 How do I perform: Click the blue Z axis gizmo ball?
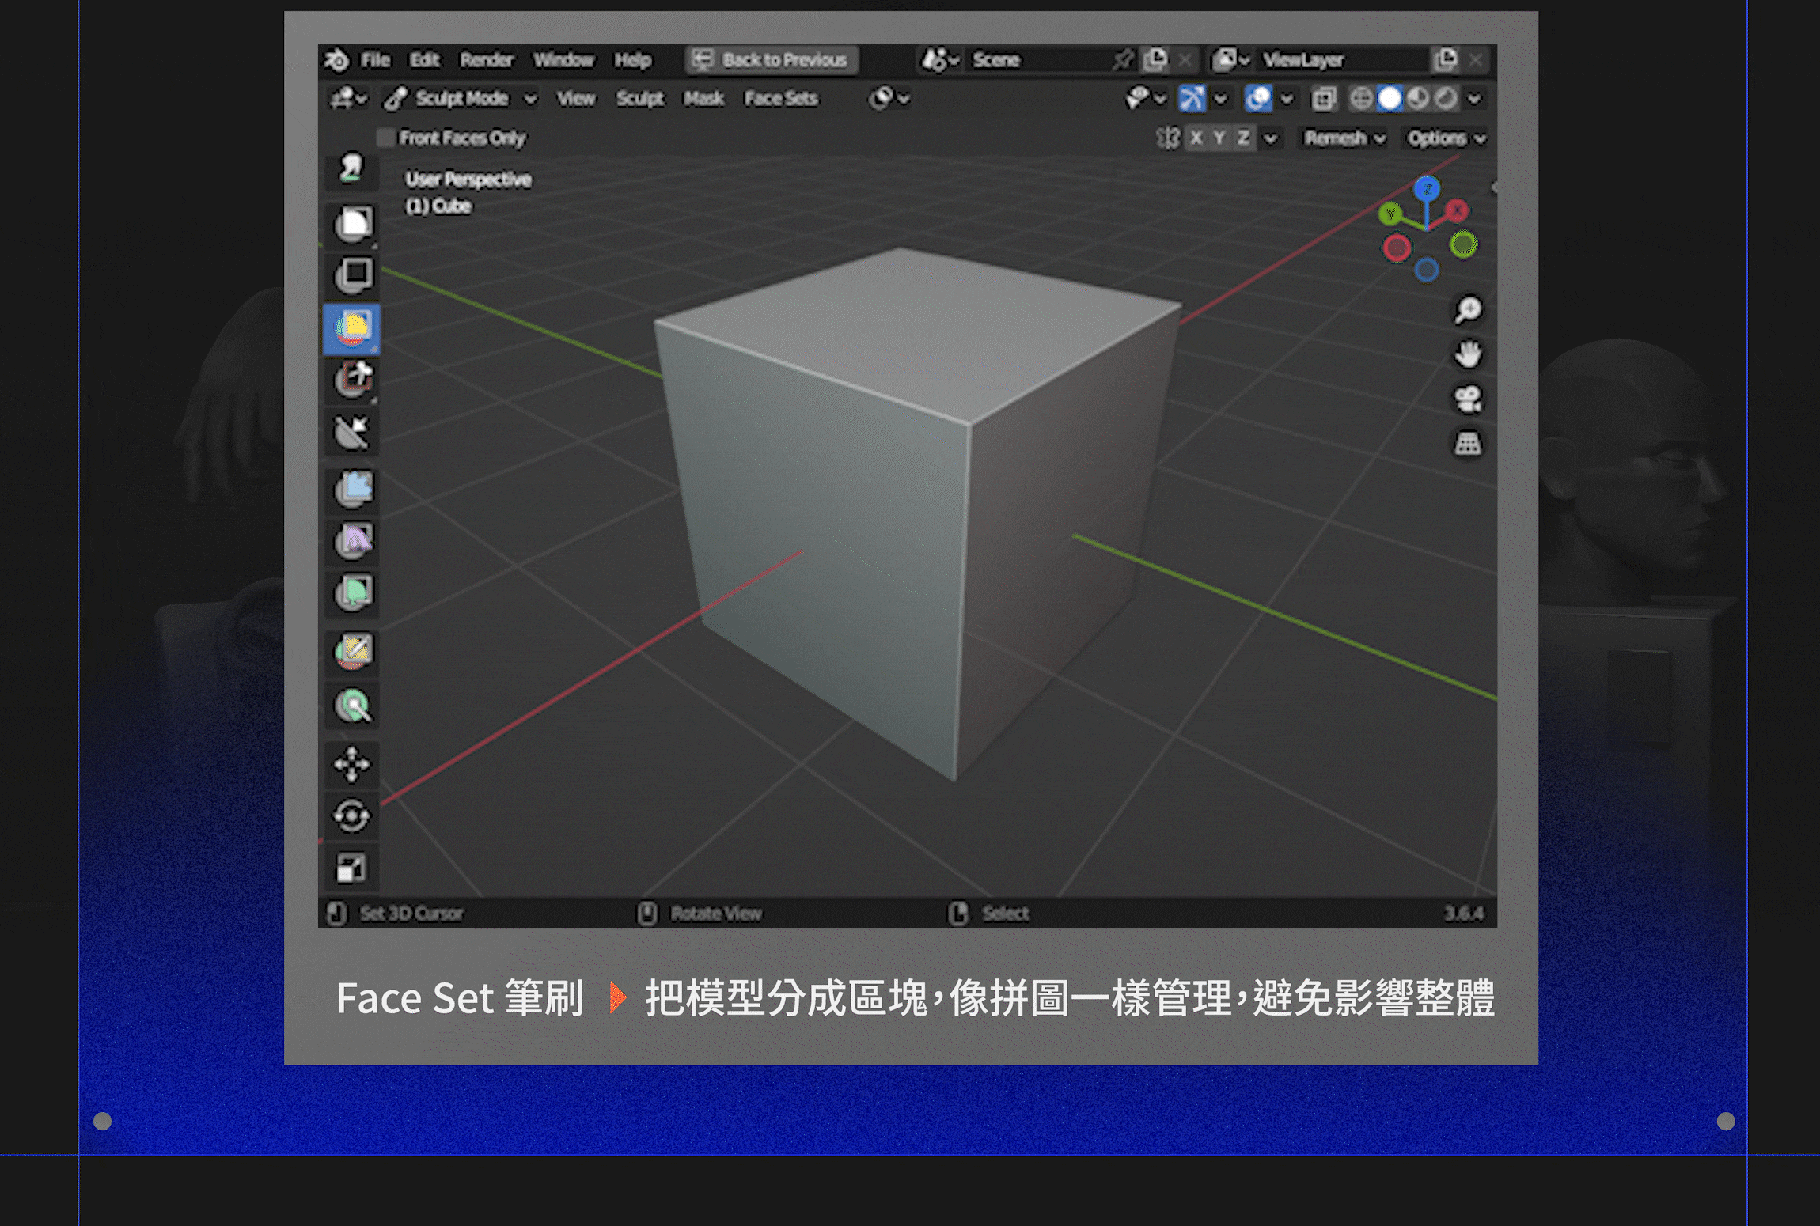(x=1427, y=188)
